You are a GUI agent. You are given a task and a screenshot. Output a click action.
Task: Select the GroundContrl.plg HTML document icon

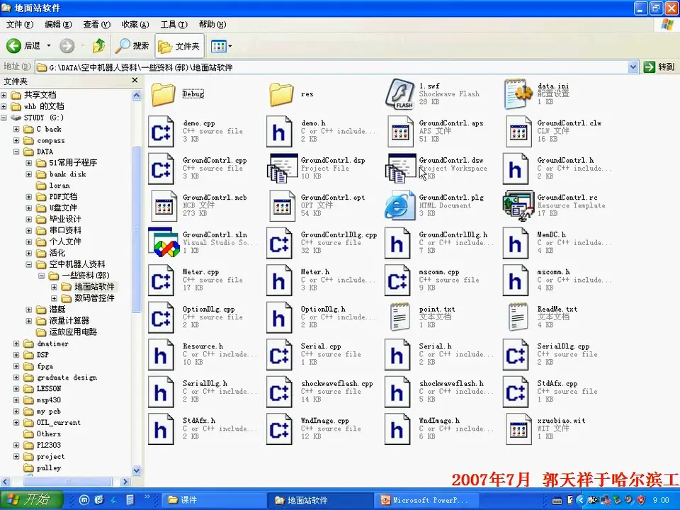point(399,205)
